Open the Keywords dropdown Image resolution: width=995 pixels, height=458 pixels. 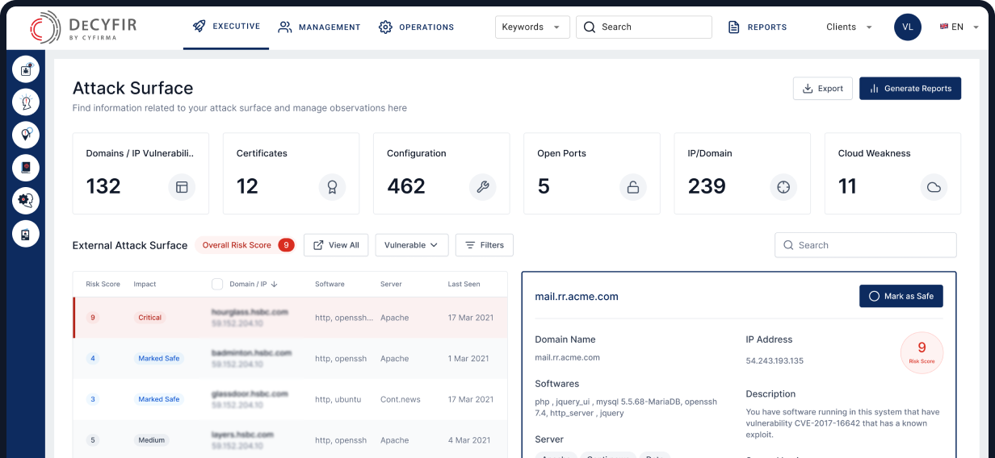[532, 27]
